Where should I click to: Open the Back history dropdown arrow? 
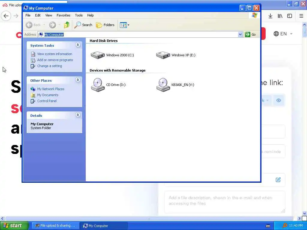click(x=44, y=25)
